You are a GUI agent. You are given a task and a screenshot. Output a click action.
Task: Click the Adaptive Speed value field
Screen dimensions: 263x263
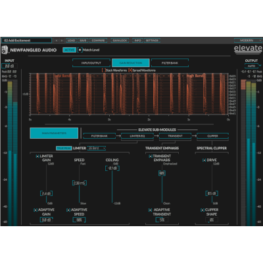click(79, 220)
